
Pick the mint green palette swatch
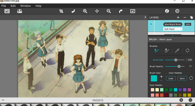[x=162, y=90]
